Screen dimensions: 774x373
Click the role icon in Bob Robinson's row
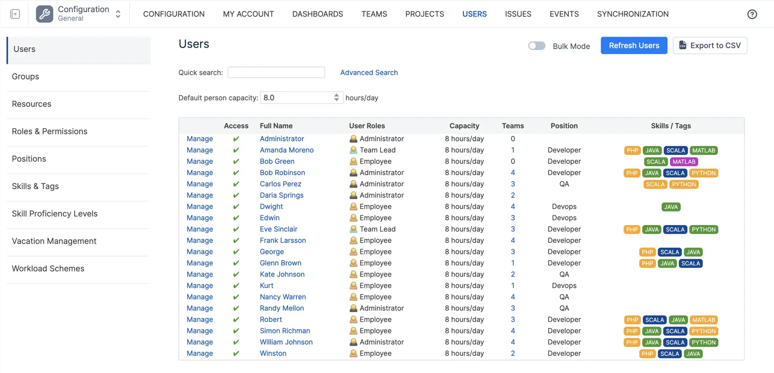pyautogui.click(x=354, y=173)
